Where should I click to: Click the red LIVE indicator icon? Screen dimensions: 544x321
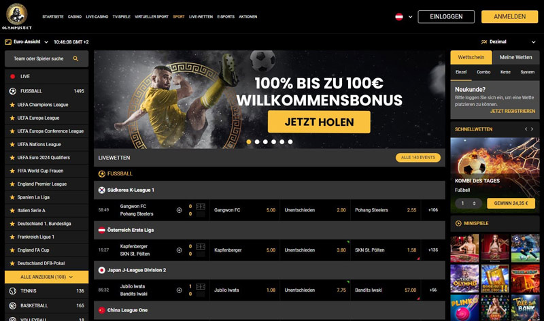[13, 76]
